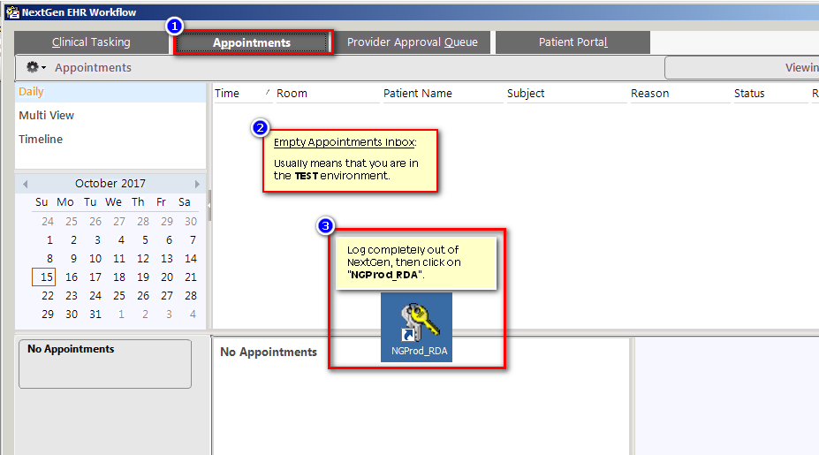Click the Reason column header
The height and width of the screenshot is (455, 819).
point(679,94)
